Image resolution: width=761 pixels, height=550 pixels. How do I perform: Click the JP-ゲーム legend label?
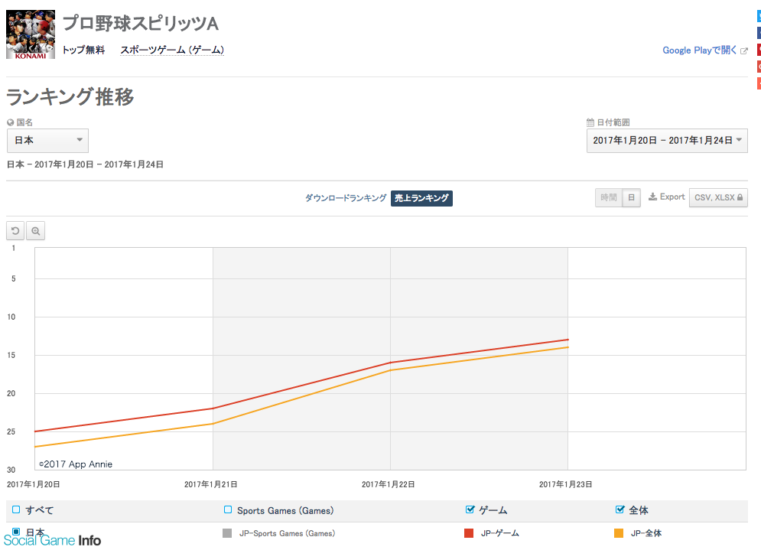click(500, 533)
